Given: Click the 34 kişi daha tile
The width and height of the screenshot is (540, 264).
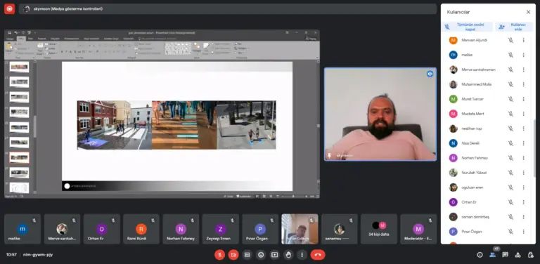Looking at the screenshot, I should [379, 229].
